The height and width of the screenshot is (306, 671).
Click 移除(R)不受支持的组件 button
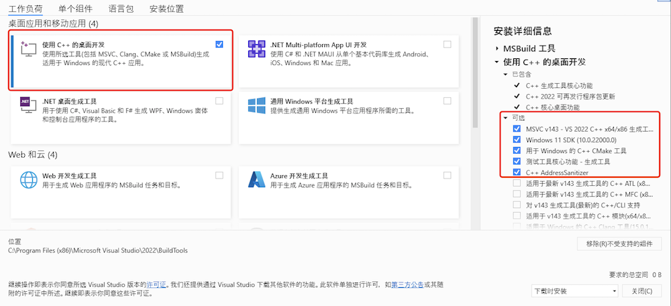[619, 244]
